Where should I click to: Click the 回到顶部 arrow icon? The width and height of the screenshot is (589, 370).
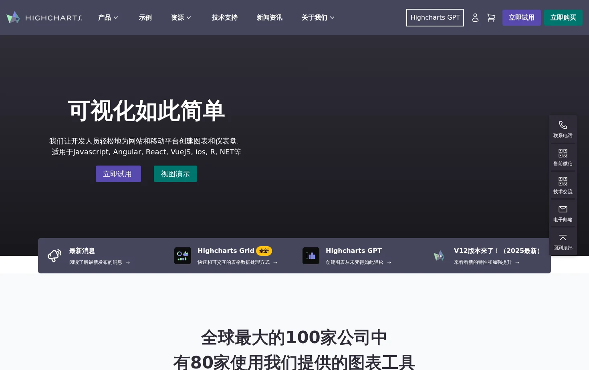tap(563, 237)
